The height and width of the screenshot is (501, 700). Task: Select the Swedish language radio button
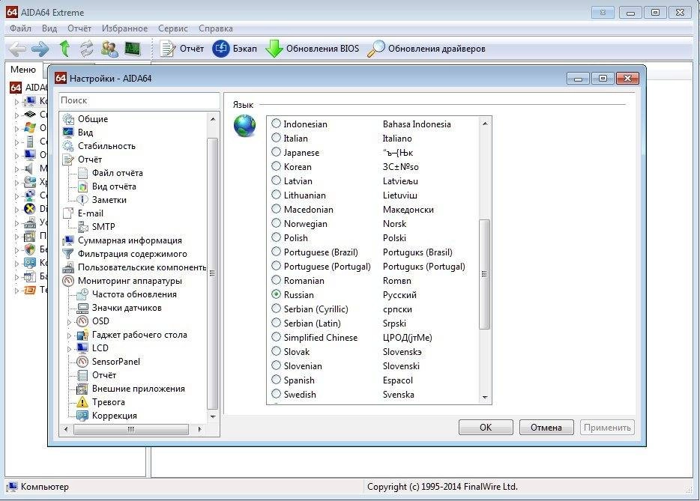tap(277, 394)
